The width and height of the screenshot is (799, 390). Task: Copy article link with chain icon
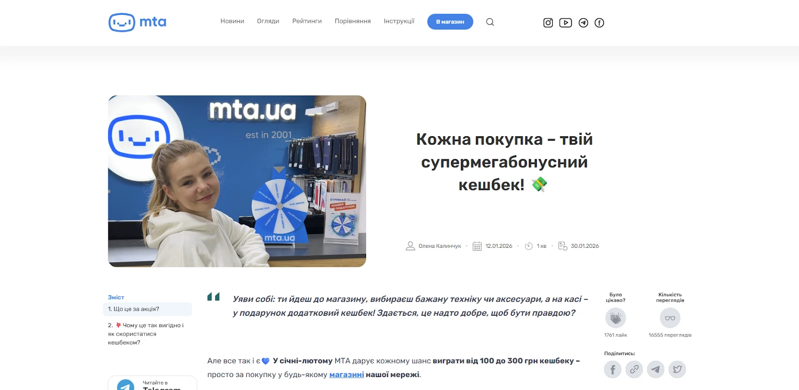634,370
